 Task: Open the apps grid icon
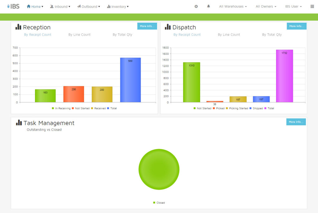(x=312, y=7)
